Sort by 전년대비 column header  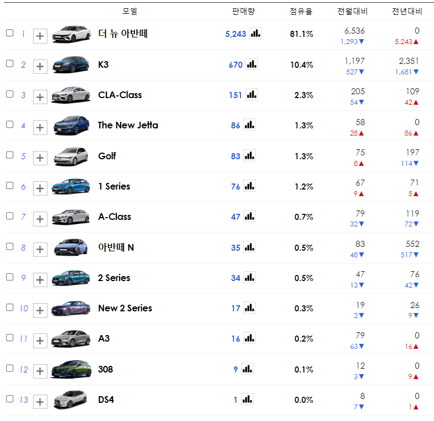[407, 11]
